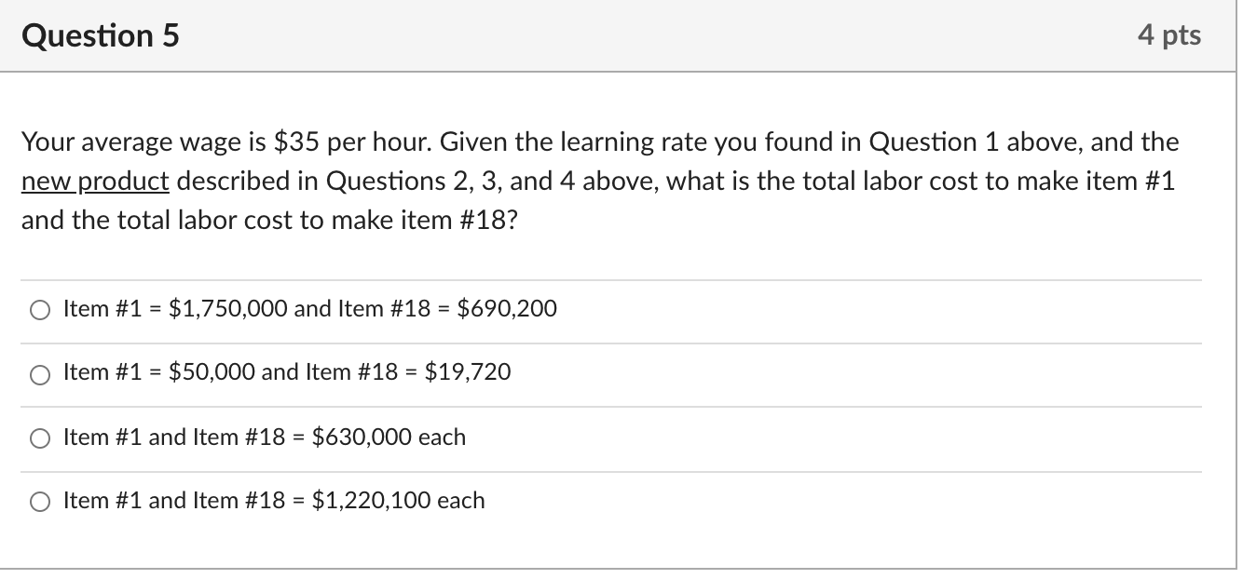Click the "Question 5" heading
Screen dimensions: 1243x579
101,35
